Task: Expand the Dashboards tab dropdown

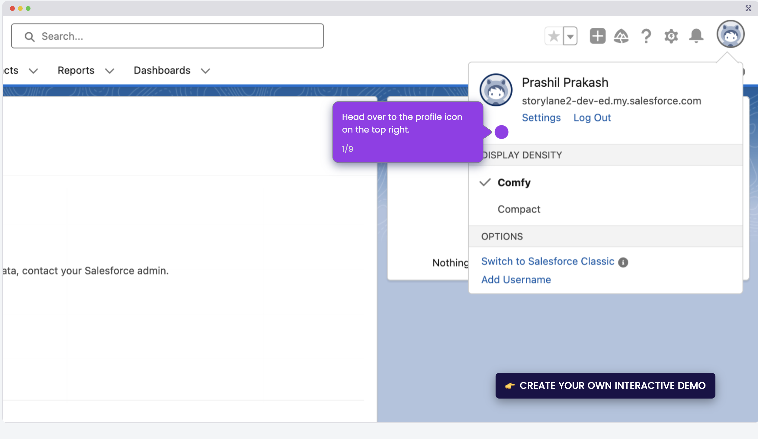Action: (205, 71)
